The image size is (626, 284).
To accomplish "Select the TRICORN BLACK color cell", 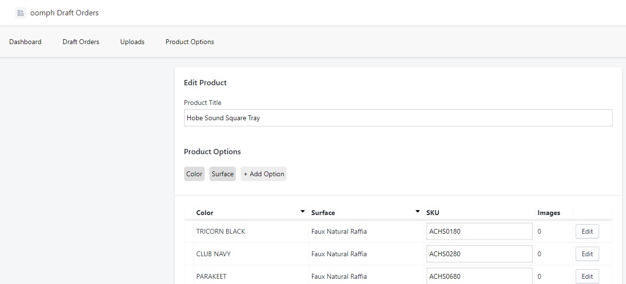I will click(x=220, y=231).
